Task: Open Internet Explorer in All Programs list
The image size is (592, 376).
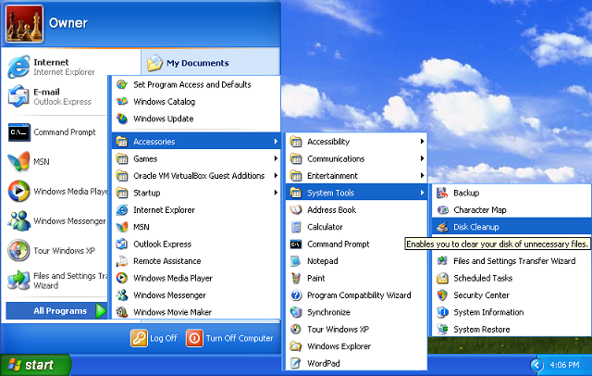Action: (x=196, y=209)
